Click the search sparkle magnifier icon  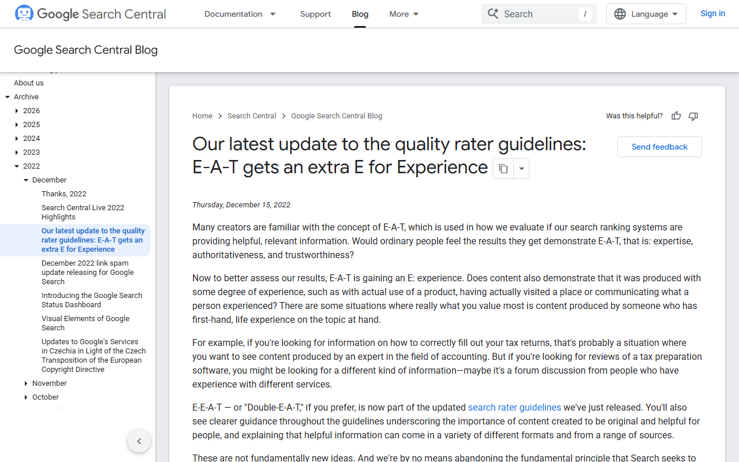tap(493, 14)
